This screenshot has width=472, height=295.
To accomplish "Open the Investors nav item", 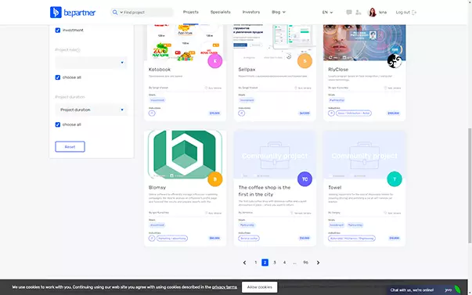I will pyautogui.click(x=251, y=12).
